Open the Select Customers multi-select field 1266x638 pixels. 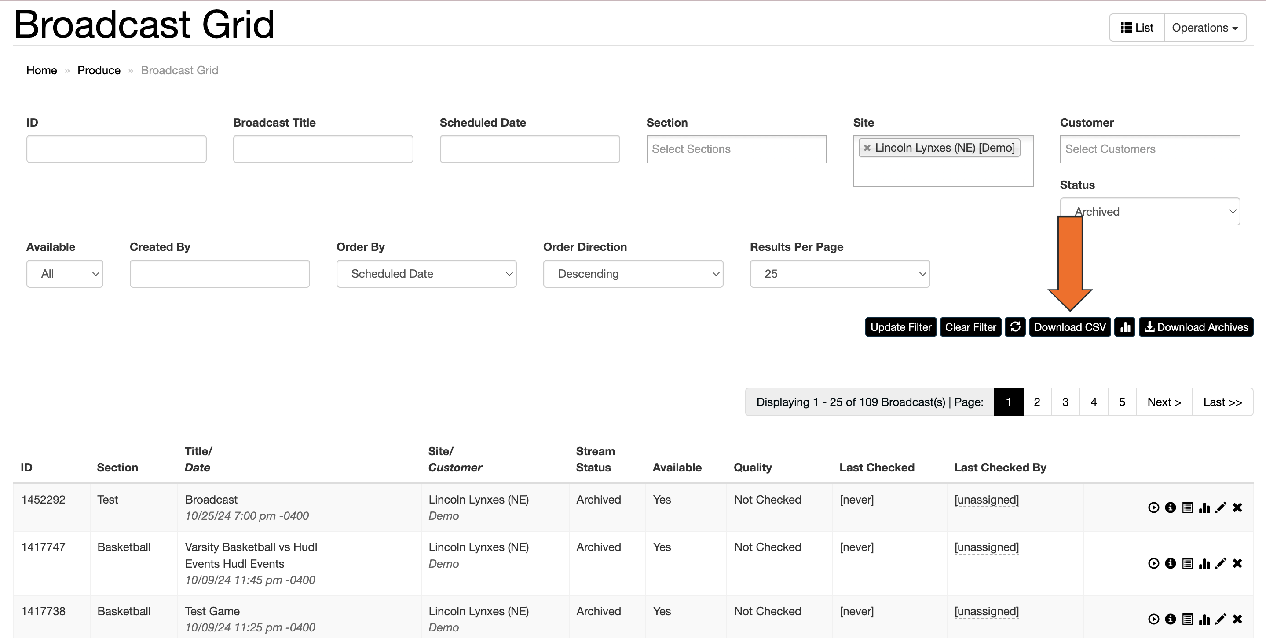tap(1149, 149)
